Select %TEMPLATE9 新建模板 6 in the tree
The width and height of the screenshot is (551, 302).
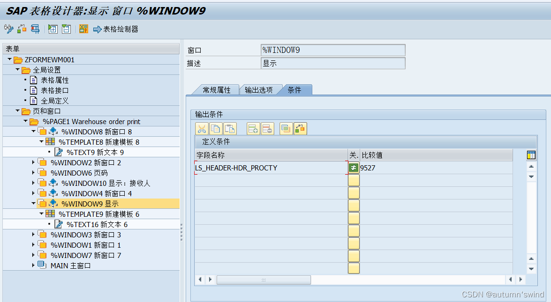(x=99, y=214)
